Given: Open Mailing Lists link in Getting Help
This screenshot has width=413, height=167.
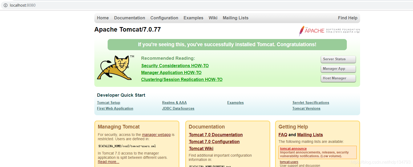Looking at the screenshot, I should (x=310, y=135).
